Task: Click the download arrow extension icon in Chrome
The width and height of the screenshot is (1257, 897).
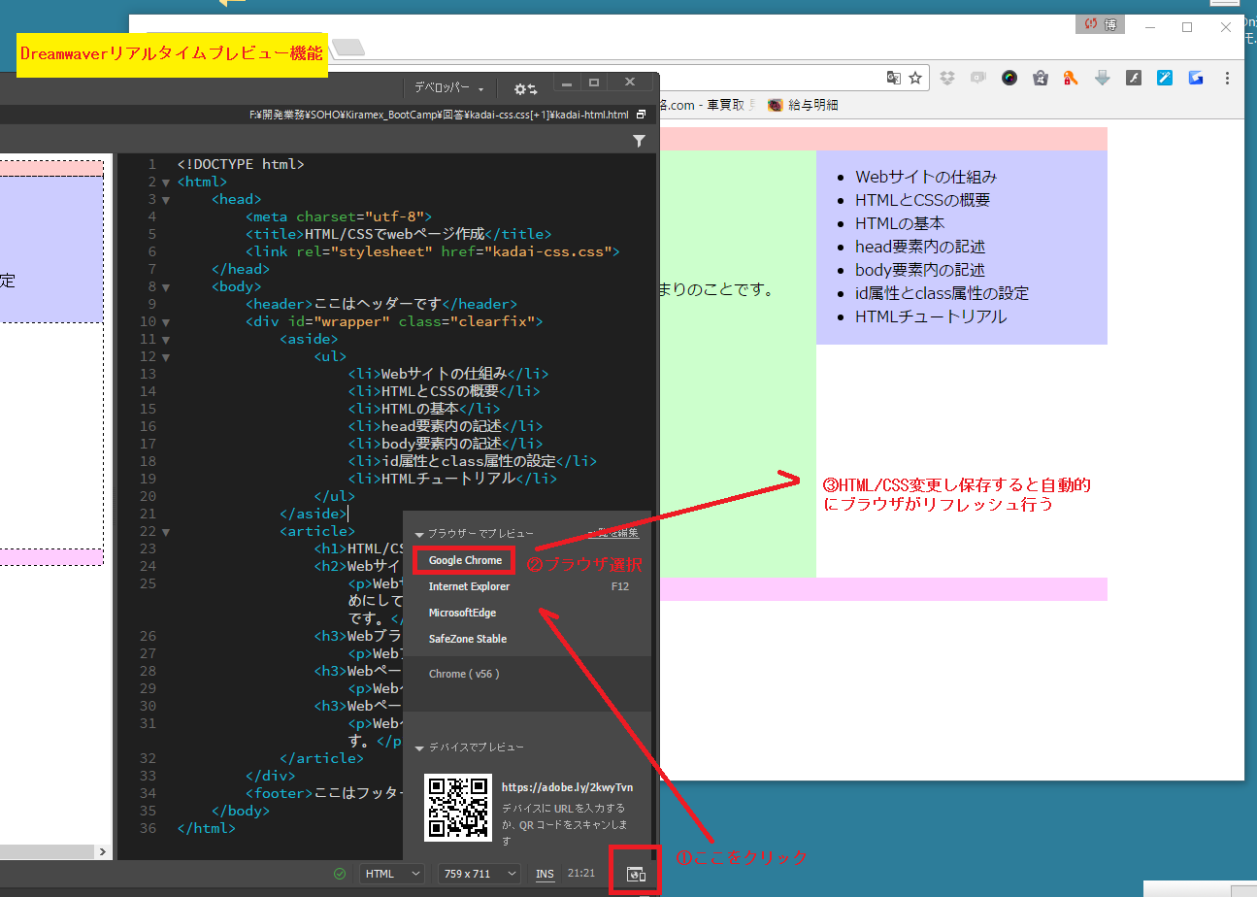Action: [1102, 78]
